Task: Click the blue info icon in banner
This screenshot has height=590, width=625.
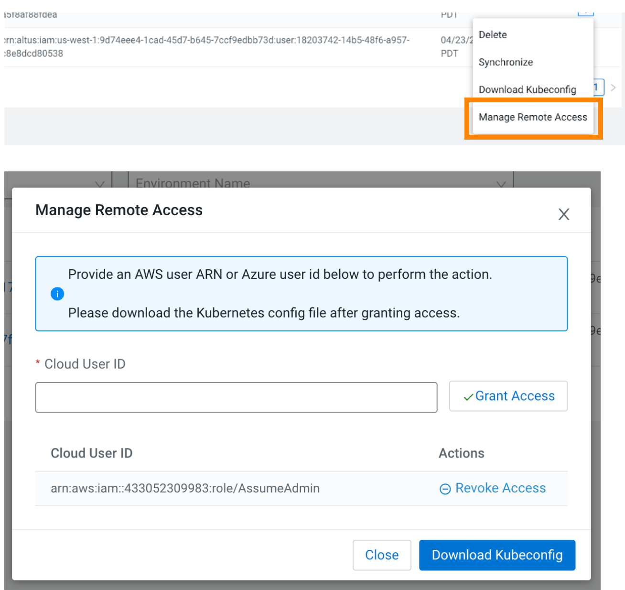Action: 57,294
